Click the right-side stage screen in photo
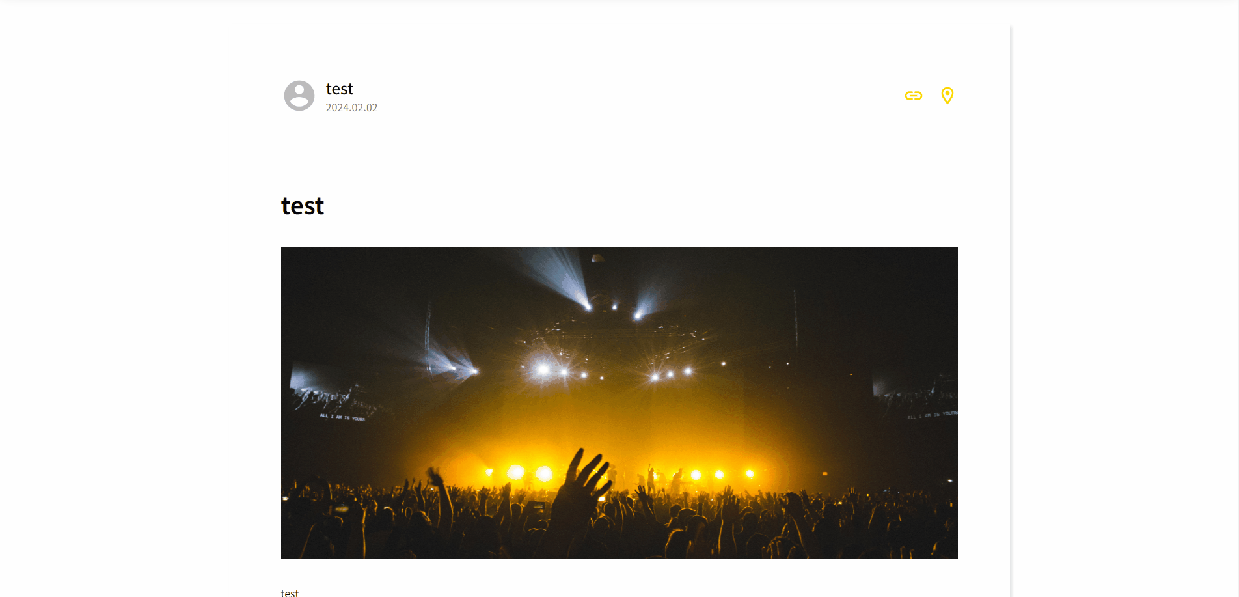The height and width of the screenshot is (597, 1239). coord(914,396)
